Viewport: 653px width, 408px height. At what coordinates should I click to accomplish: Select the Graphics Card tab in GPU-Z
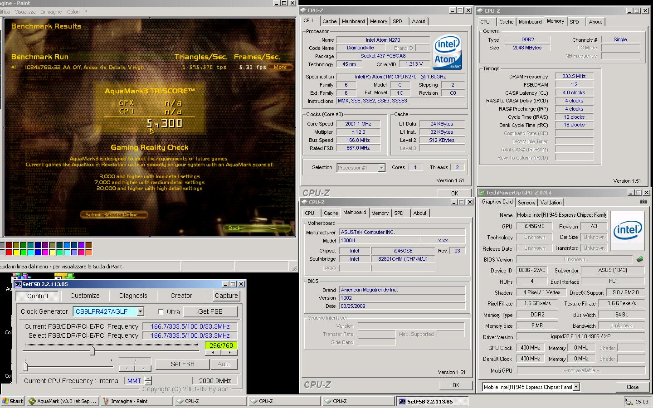497,202
